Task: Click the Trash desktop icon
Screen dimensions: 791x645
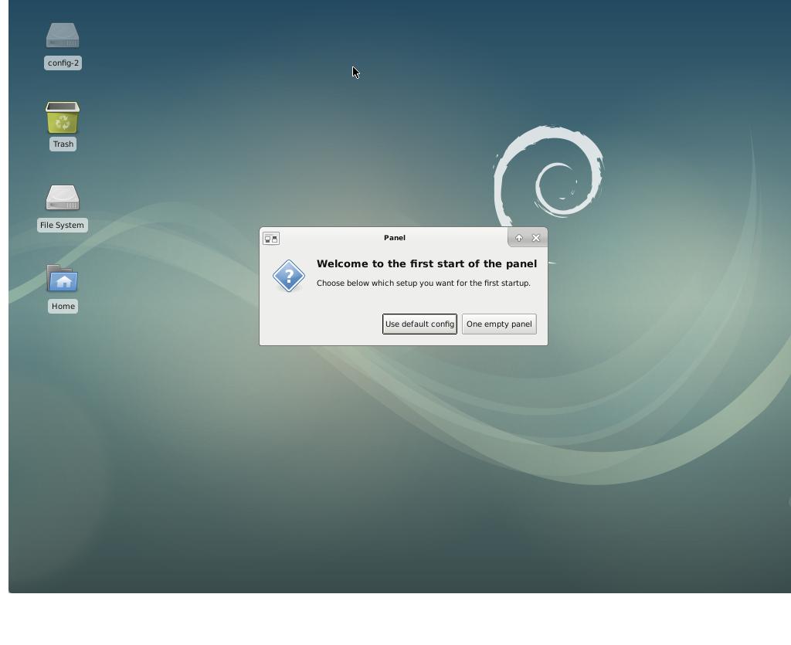Action: pos(63,118)
